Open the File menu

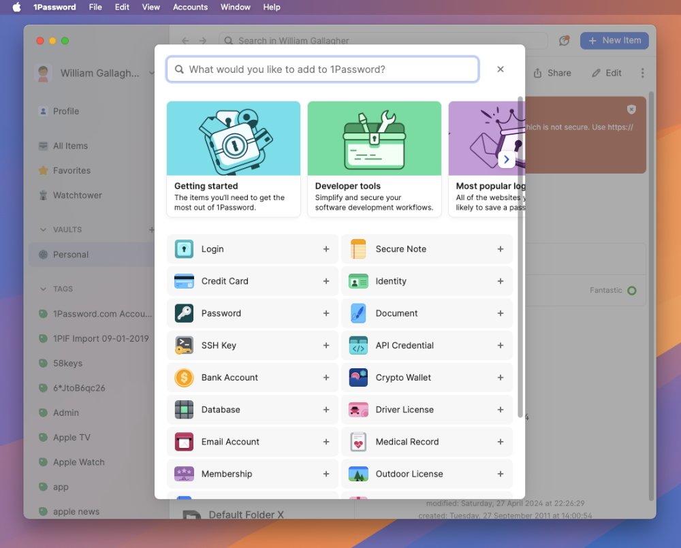[95, 7]
